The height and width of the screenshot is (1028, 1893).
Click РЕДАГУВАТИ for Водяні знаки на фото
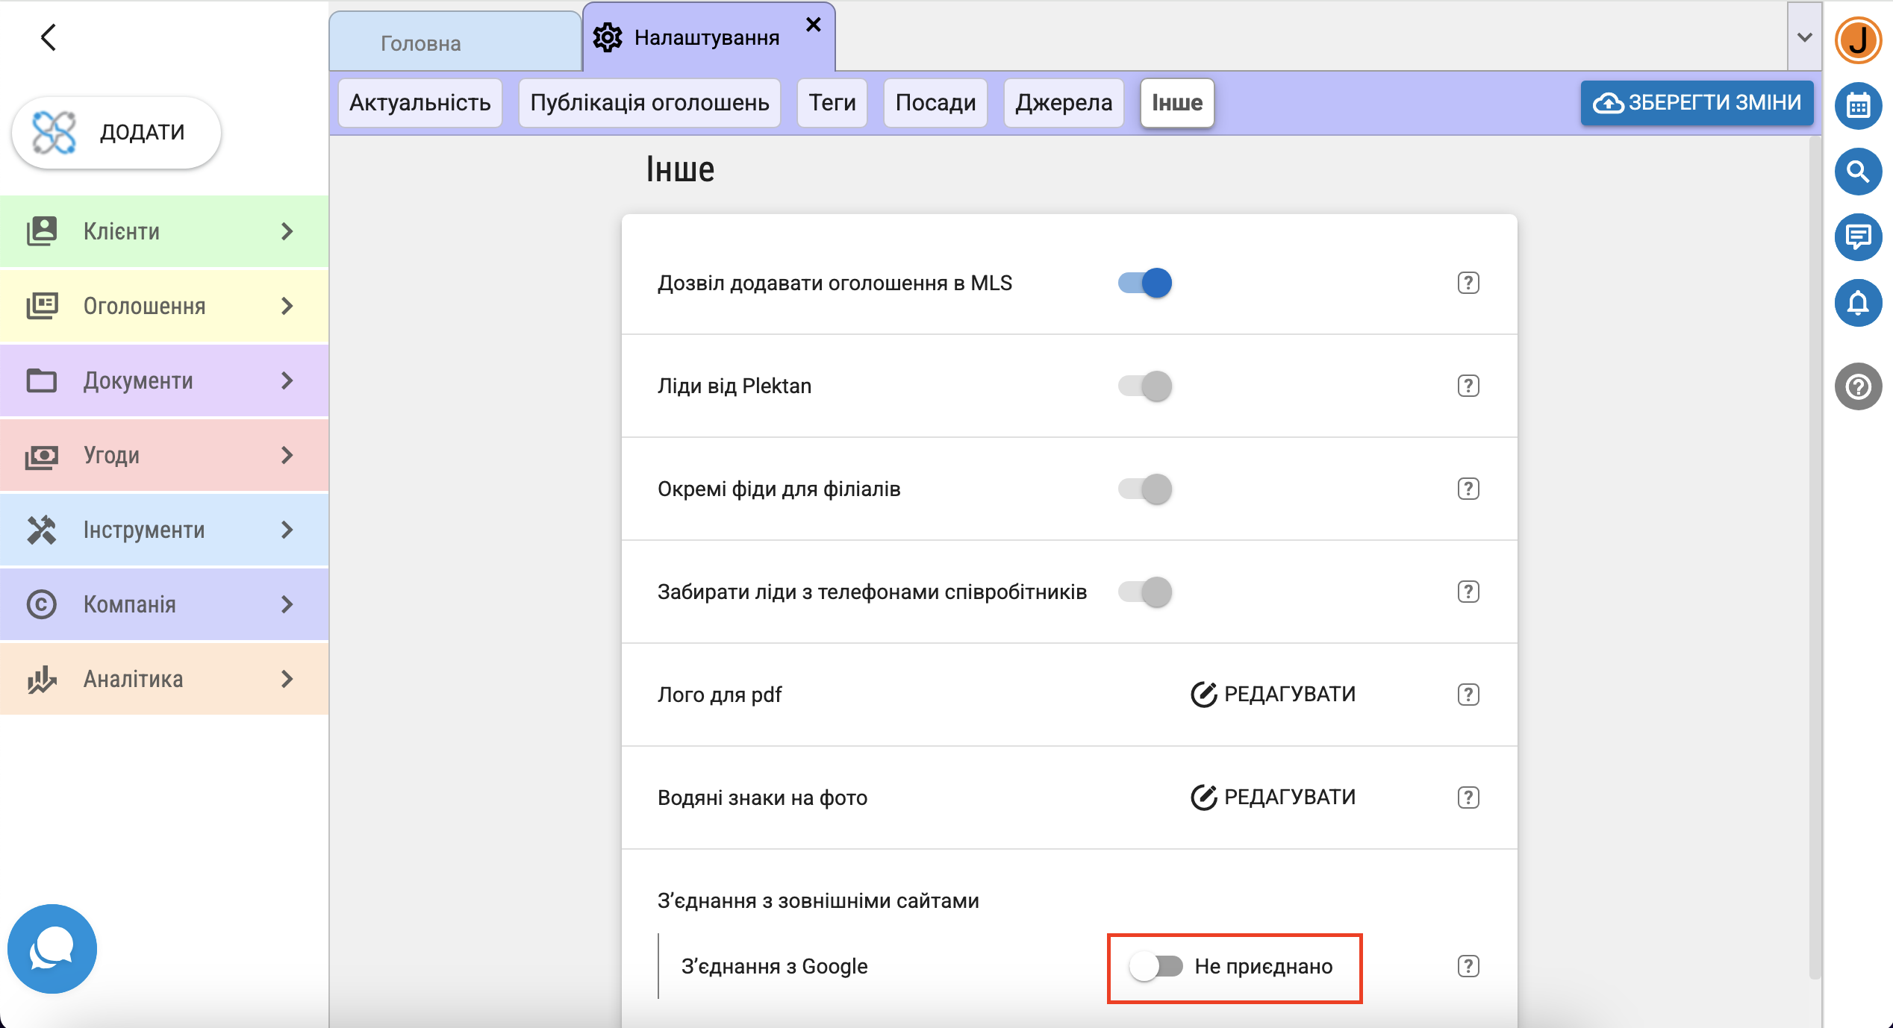[1273, 797]
